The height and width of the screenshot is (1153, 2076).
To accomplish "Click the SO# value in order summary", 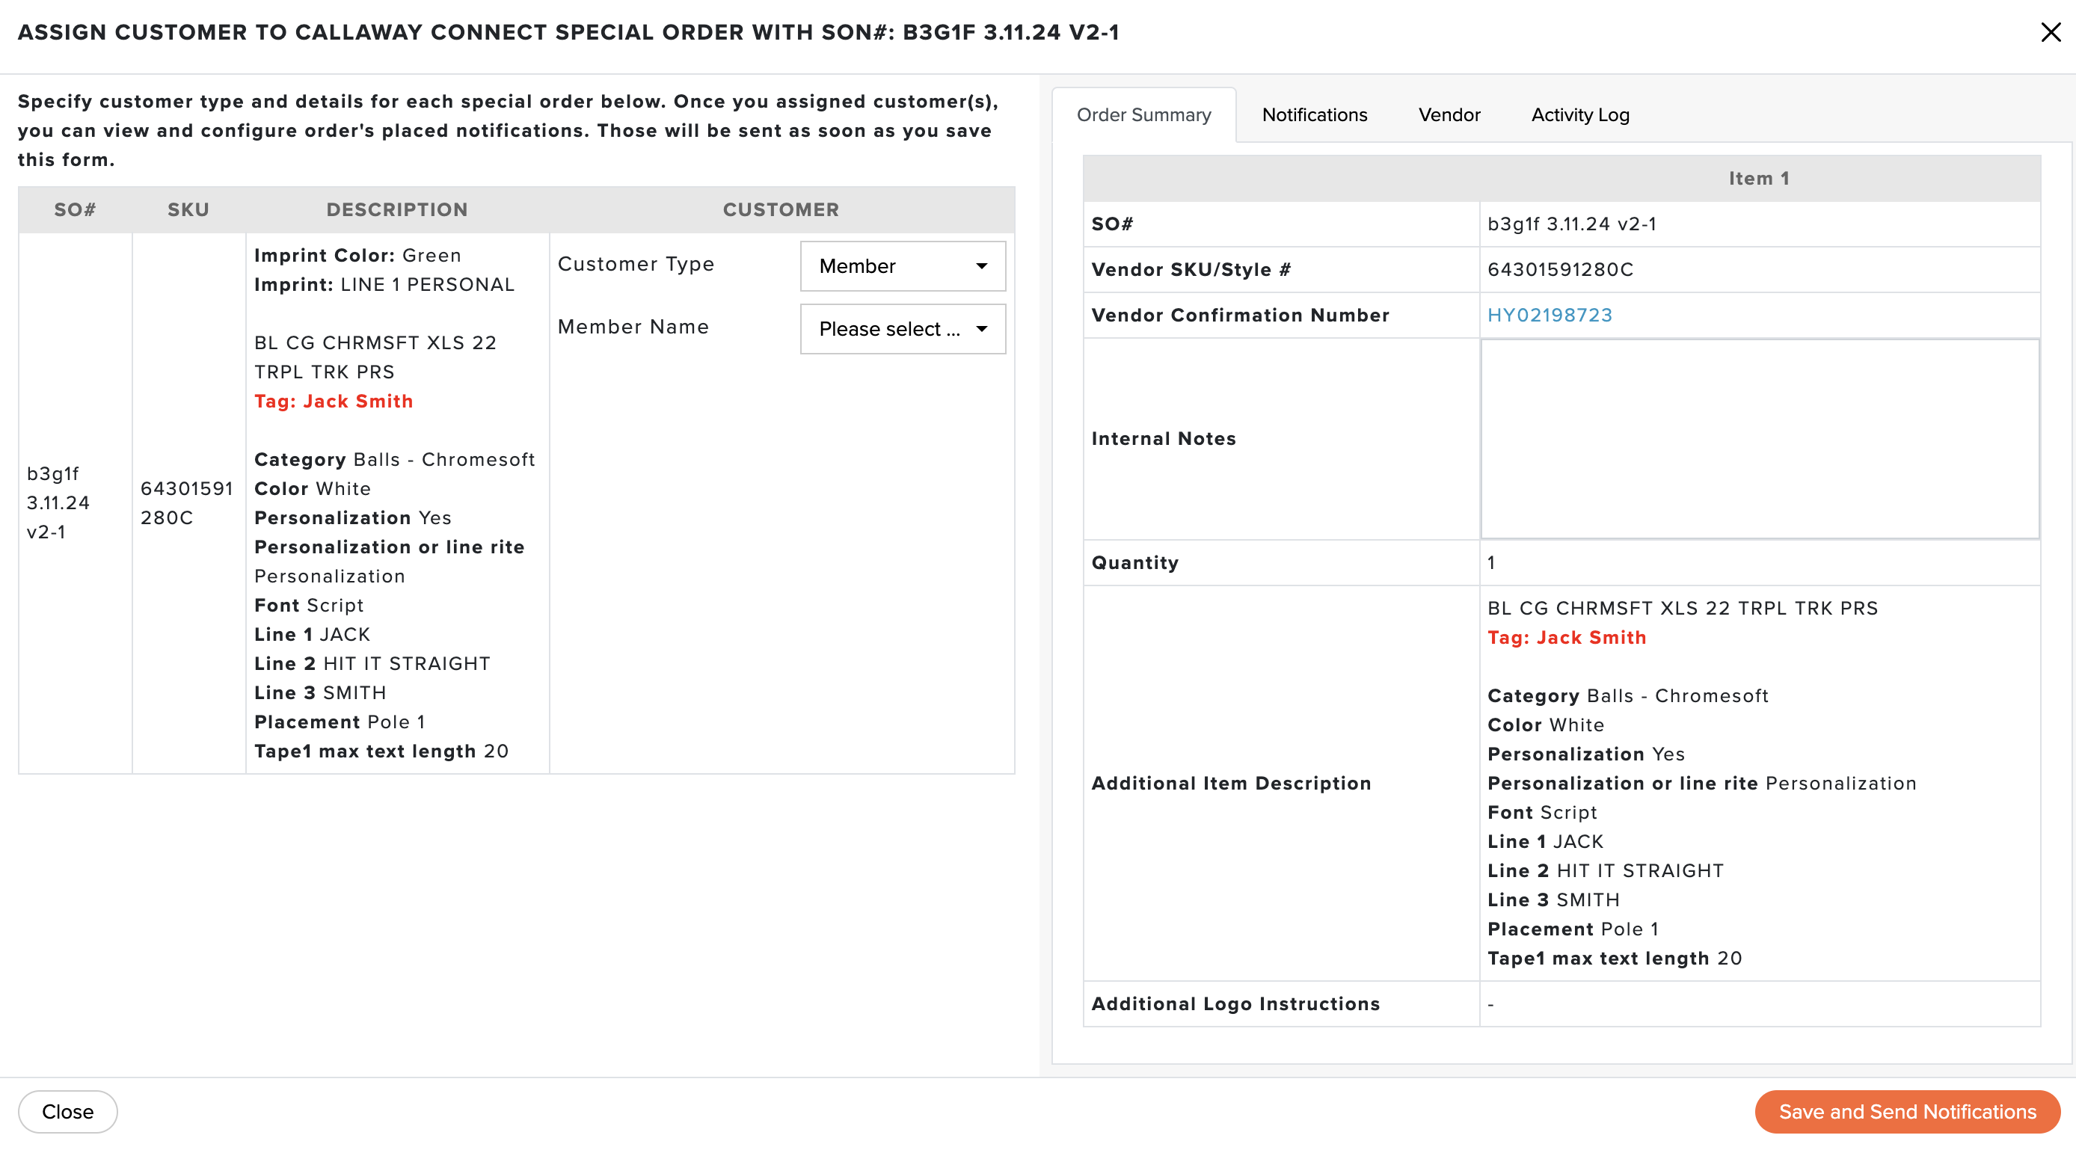I will click(x=1571, y=224).
